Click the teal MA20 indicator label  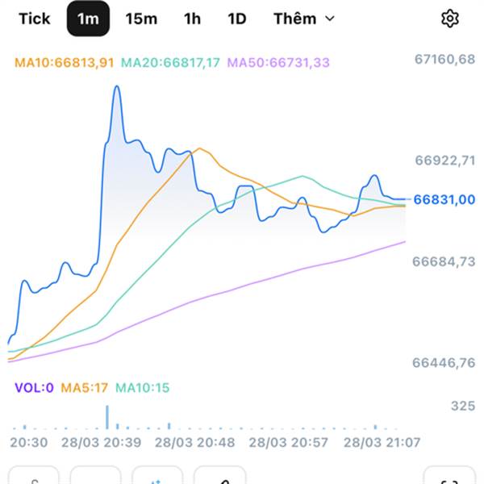172,62
